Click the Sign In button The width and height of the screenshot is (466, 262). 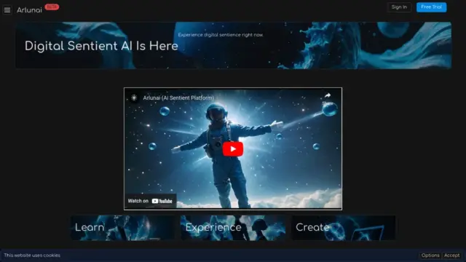[399, 7]
